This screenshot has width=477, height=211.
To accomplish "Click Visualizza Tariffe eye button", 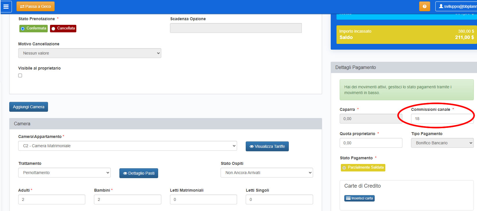I will (267, 146).
